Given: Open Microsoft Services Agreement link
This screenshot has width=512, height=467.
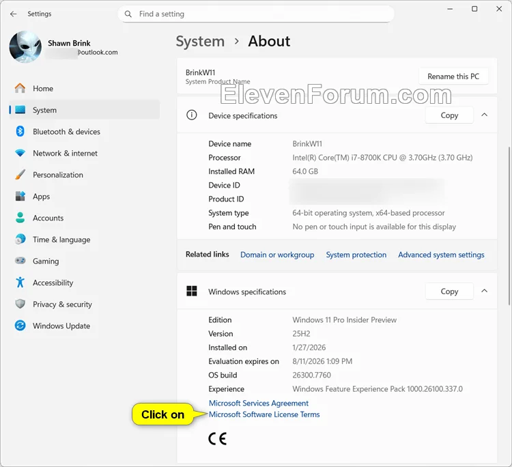Looking at the screenshot, I should [x=259, y=403].
